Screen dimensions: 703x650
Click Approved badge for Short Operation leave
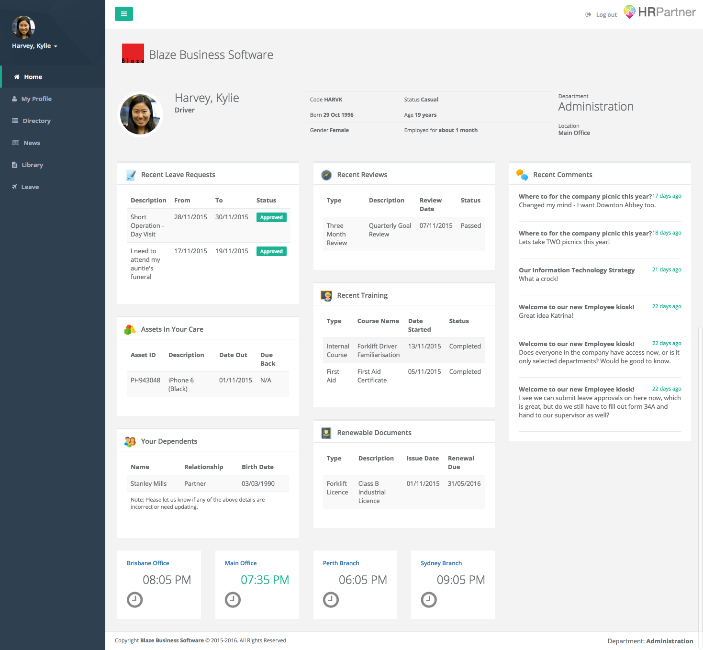(271, 217)
